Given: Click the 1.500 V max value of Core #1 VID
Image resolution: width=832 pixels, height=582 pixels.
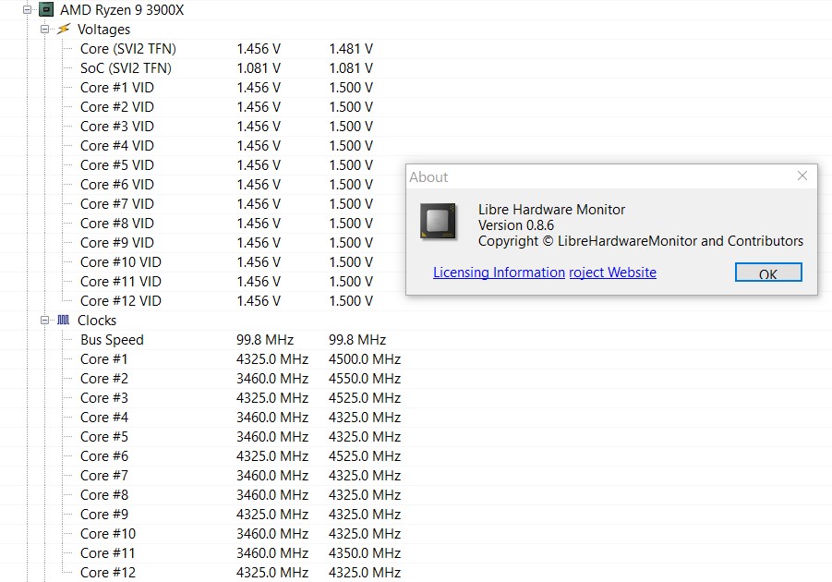Looking at the screenshot, I should tap(351, 88).
